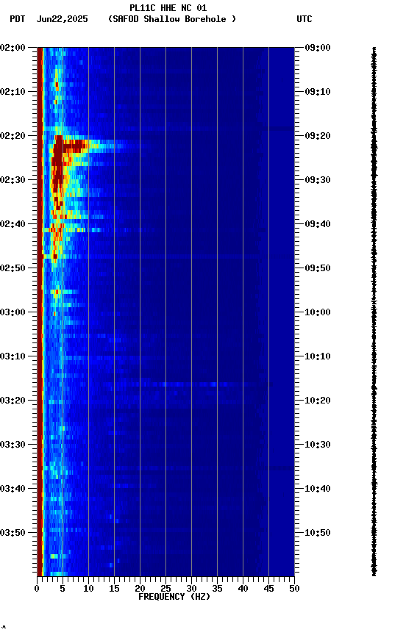406x635 pixels.
Task: Click the '02:30' PDT time label
Action: point(13,180)
